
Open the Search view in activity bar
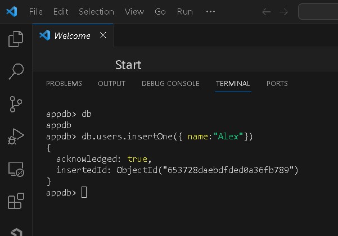tap(16, 71)
